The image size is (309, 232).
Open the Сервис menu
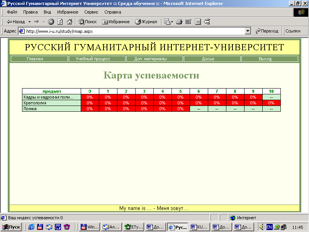(91, 12)
